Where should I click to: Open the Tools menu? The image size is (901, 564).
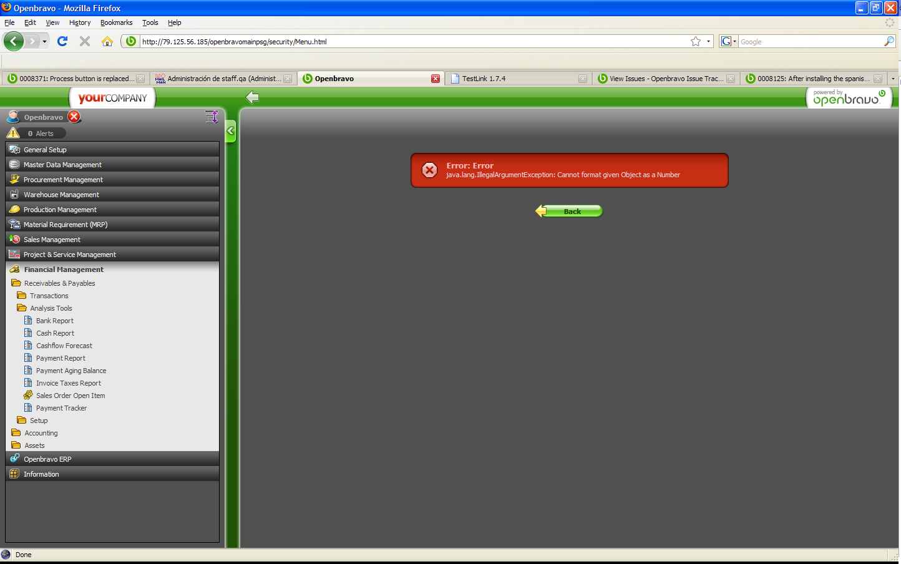[150, 22]
